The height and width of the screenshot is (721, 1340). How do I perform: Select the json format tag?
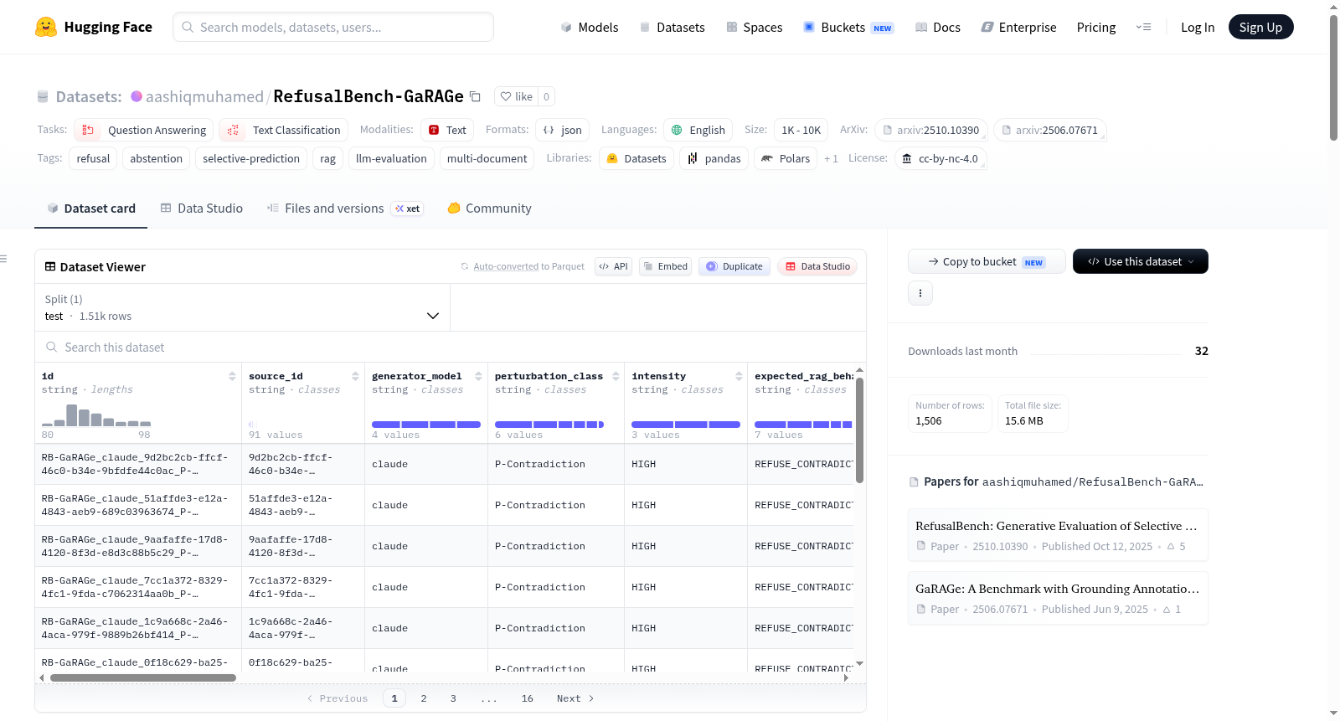[563, 130]
